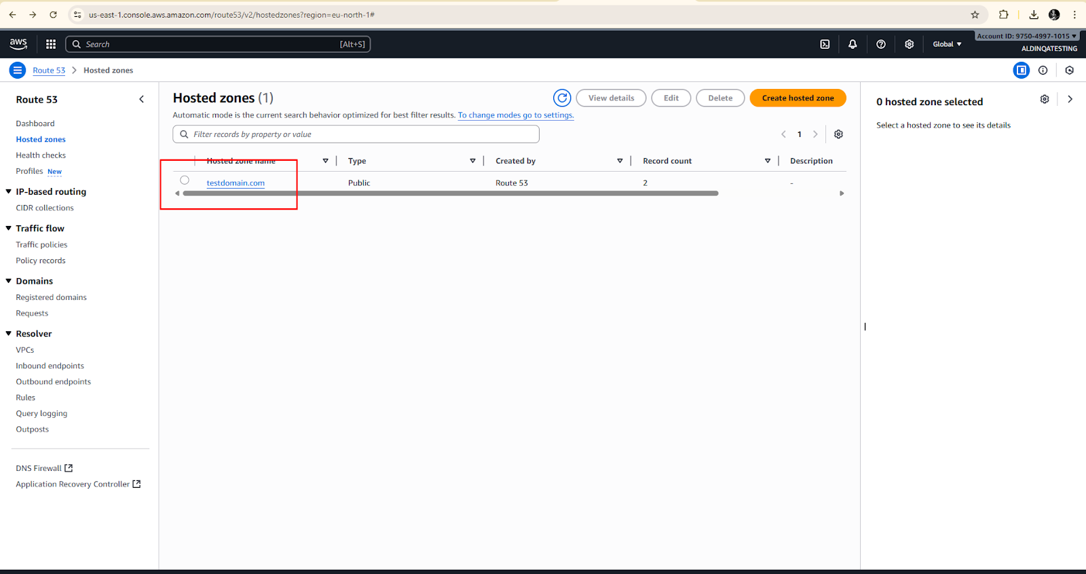Refresh the hosted zones list
The width and height of the screenshot is (1086, 574).
[562, 98]
